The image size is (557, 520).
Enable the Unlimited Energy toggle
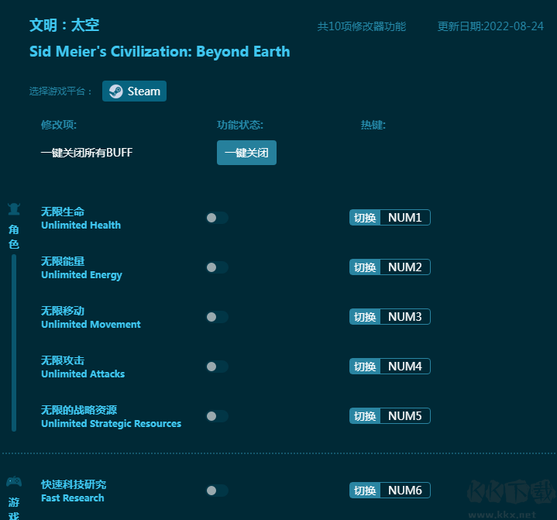[217, 267]
